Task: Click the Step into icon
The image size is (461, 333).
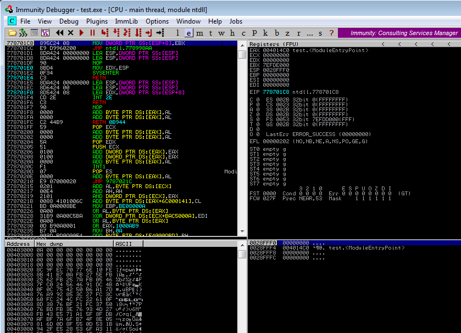Action: pyautogui.click(x=105, y=33)
